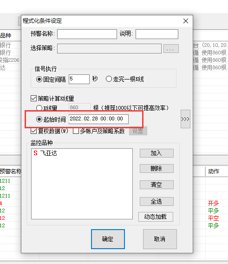228x264 pixels.
Task: Click the 动作 column header in background table
Action: click(214, 172)
